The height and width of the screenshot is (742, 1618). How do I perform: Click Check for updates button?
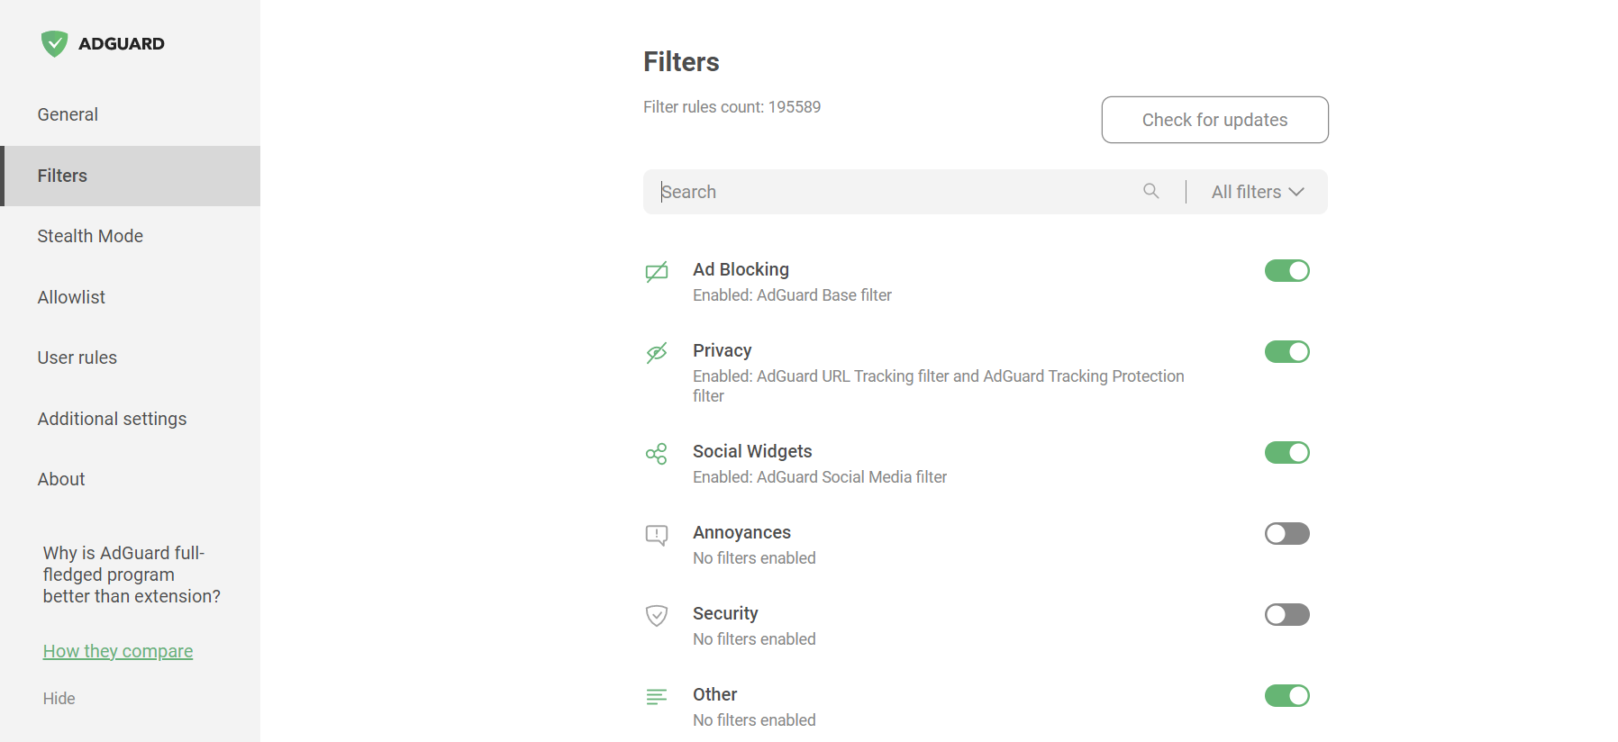pos(1214,120)
